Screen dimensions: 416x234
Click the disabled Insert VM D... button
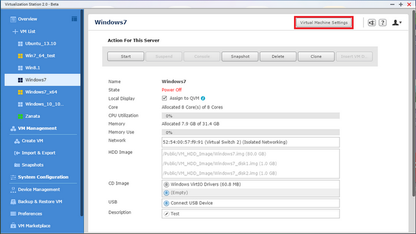point(354,57)
